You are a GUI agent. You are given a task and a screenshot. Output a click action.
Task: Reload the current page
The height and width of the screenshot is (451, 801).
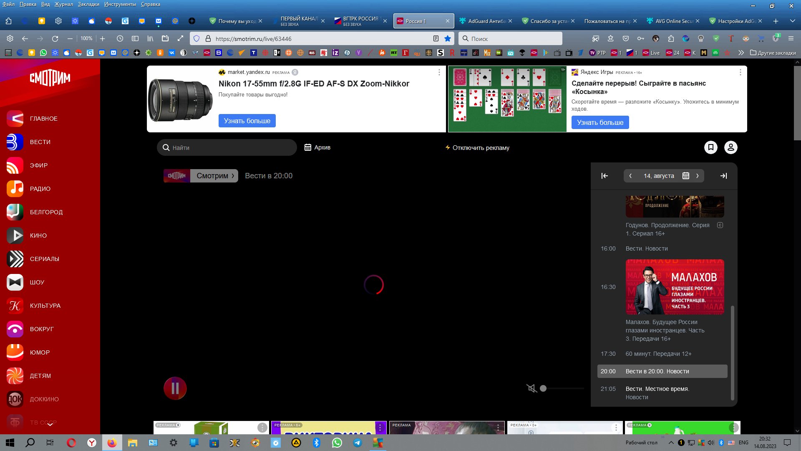click(55, 38)
